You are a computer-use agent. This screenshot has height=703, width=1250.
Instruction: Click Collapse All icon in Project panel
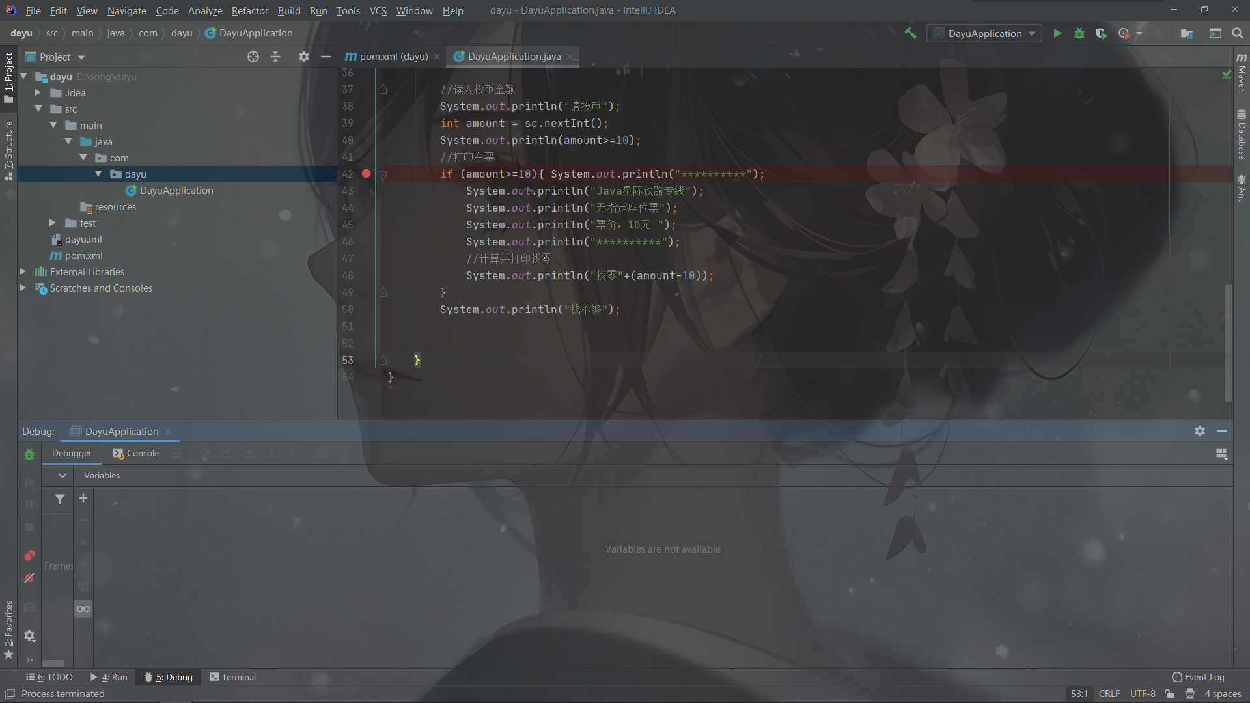(x=275, y=57)
